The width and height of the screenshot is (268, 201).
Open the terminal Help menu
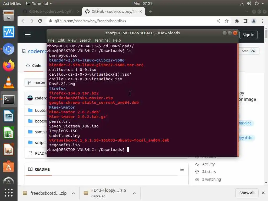[116, 40]
